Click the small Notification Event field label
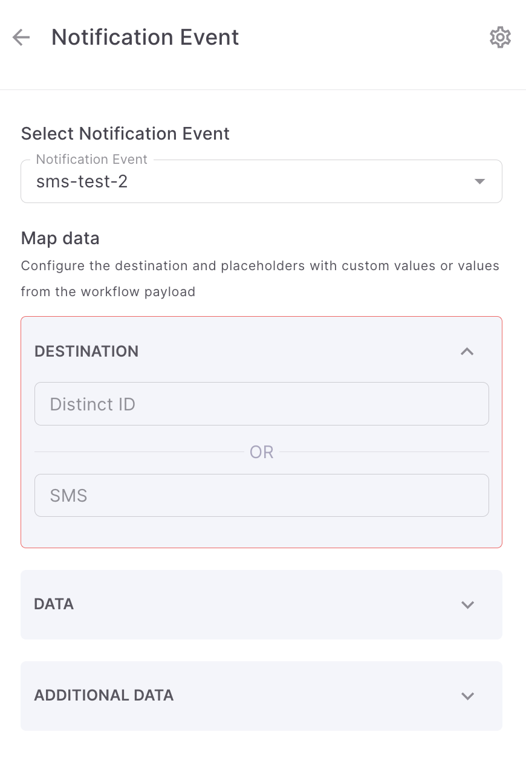This screenshot has width=526, height=764. (92, 160)
